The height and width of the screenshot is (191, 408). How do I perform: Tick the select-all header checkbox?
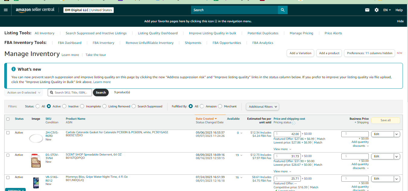pyautogui.click(x=8, y=119)
